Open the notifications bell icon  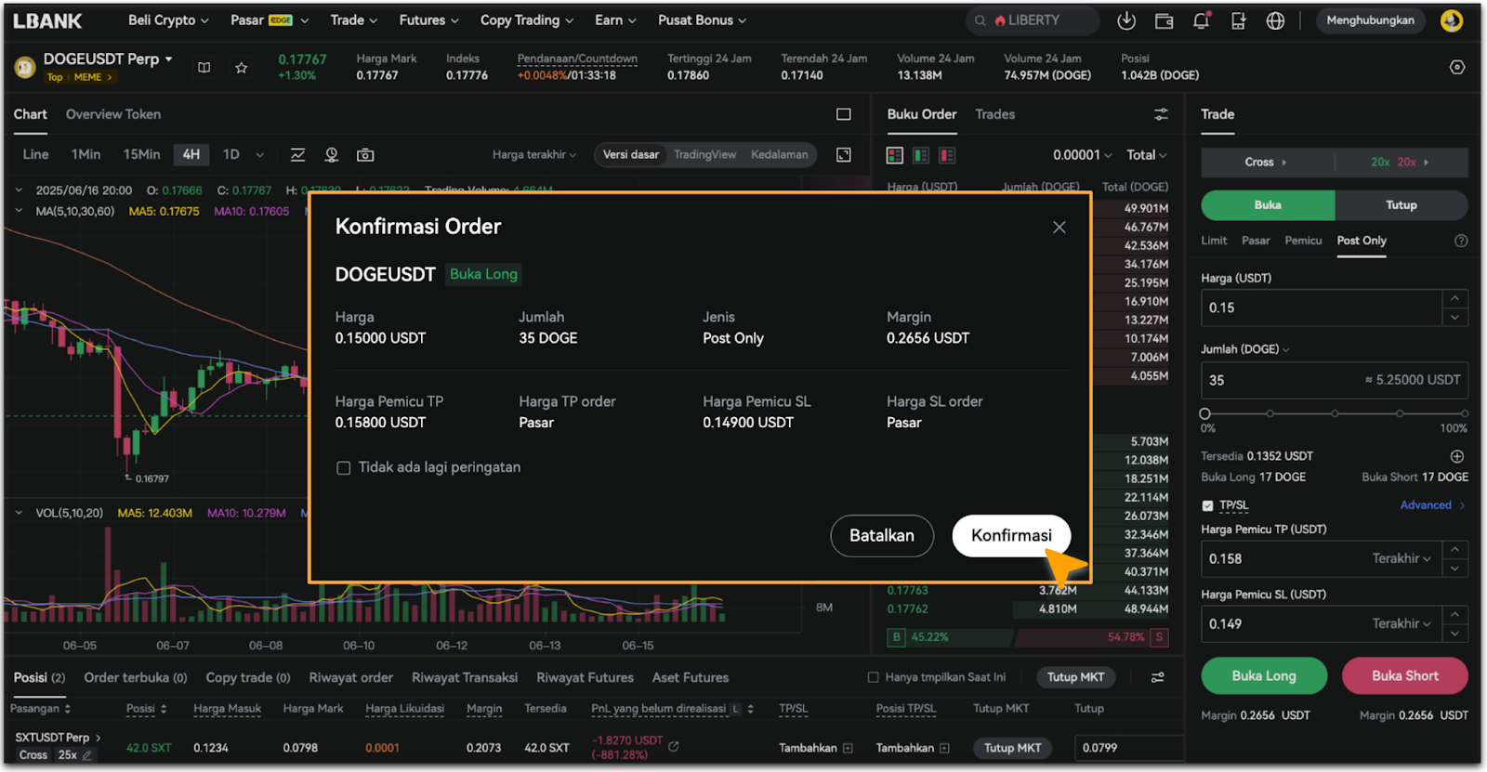pos(1201,20)
